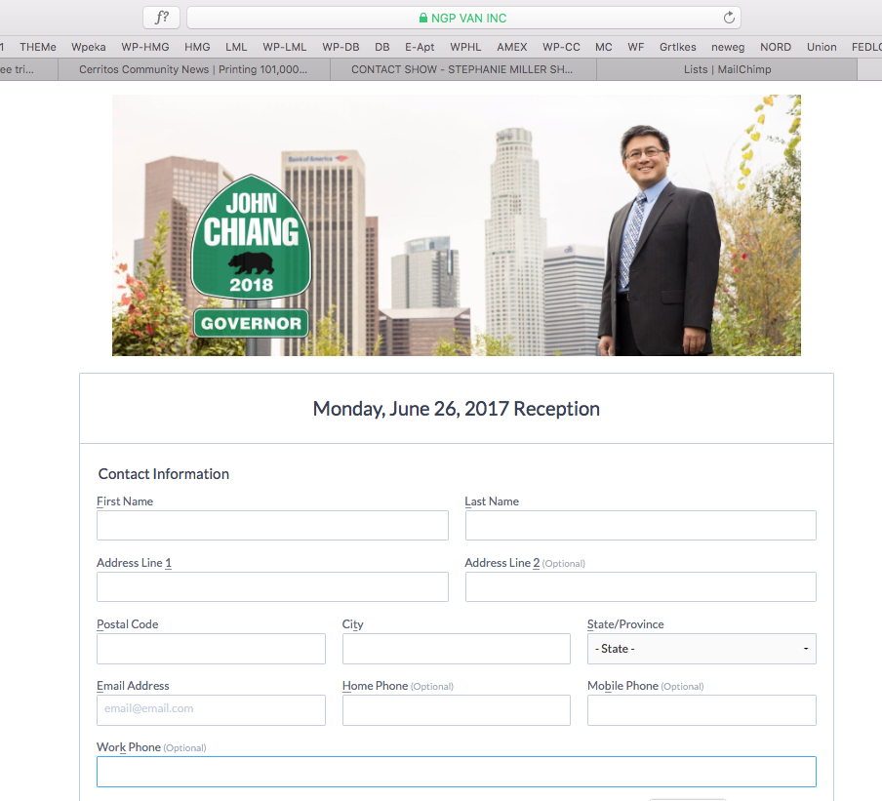
Task: Open the THEMe bookmark in the favorites bar
Action: pos(38,47)
